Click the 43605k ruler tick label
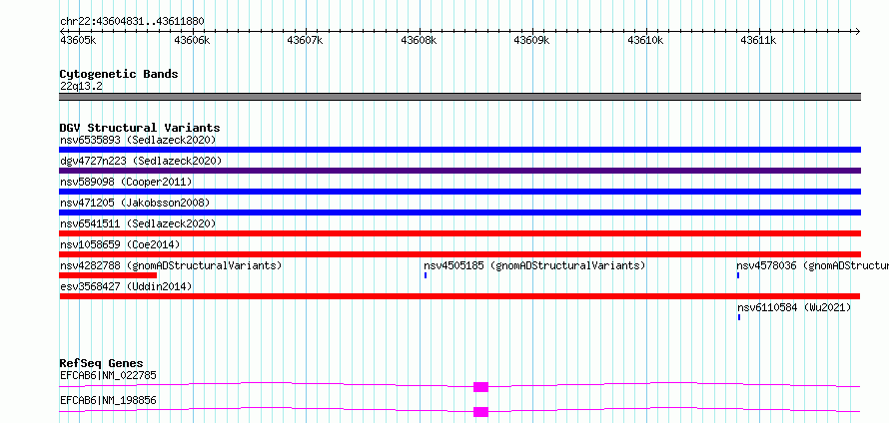The image size is (889, 423). click(x=78, y=41)
